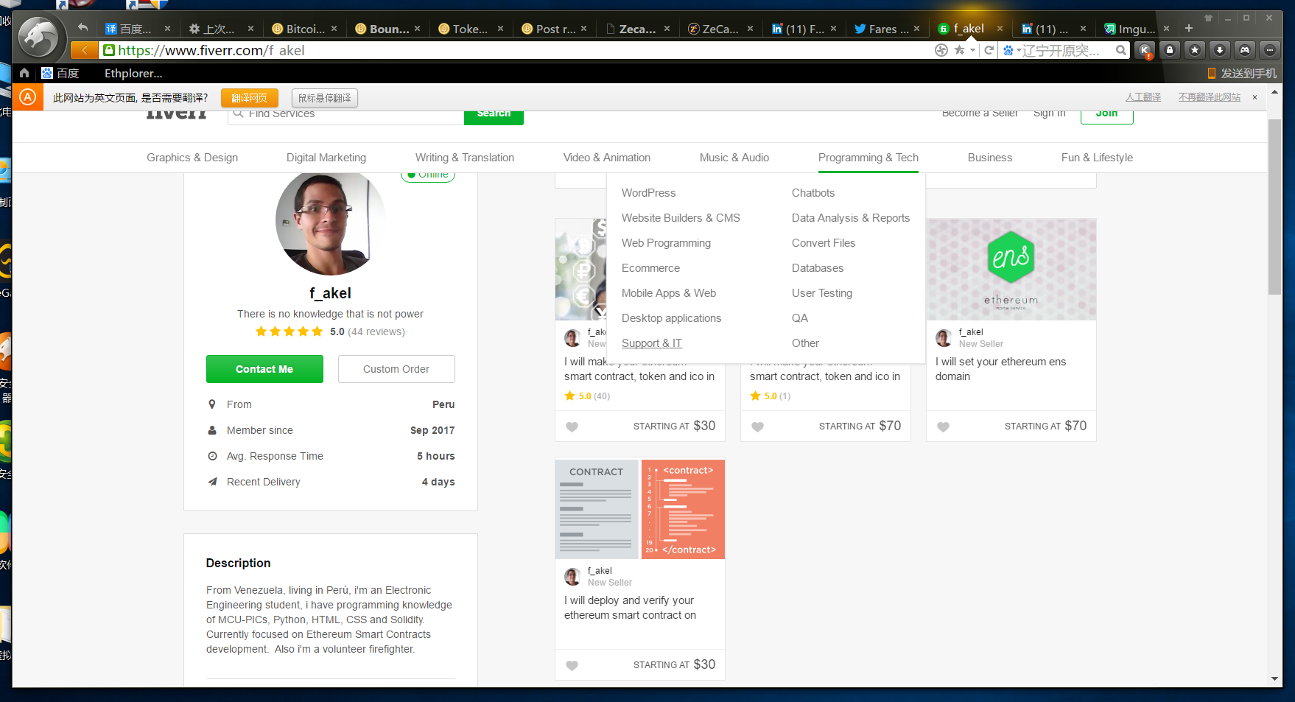Click the K extension icon with alert badge
1295x702 pixels.
(x=1144, y=50)
